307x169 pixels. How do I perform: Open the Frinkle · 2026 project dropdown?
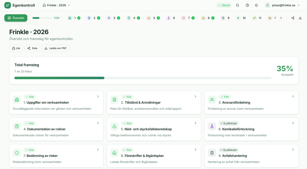click(56, 5)
